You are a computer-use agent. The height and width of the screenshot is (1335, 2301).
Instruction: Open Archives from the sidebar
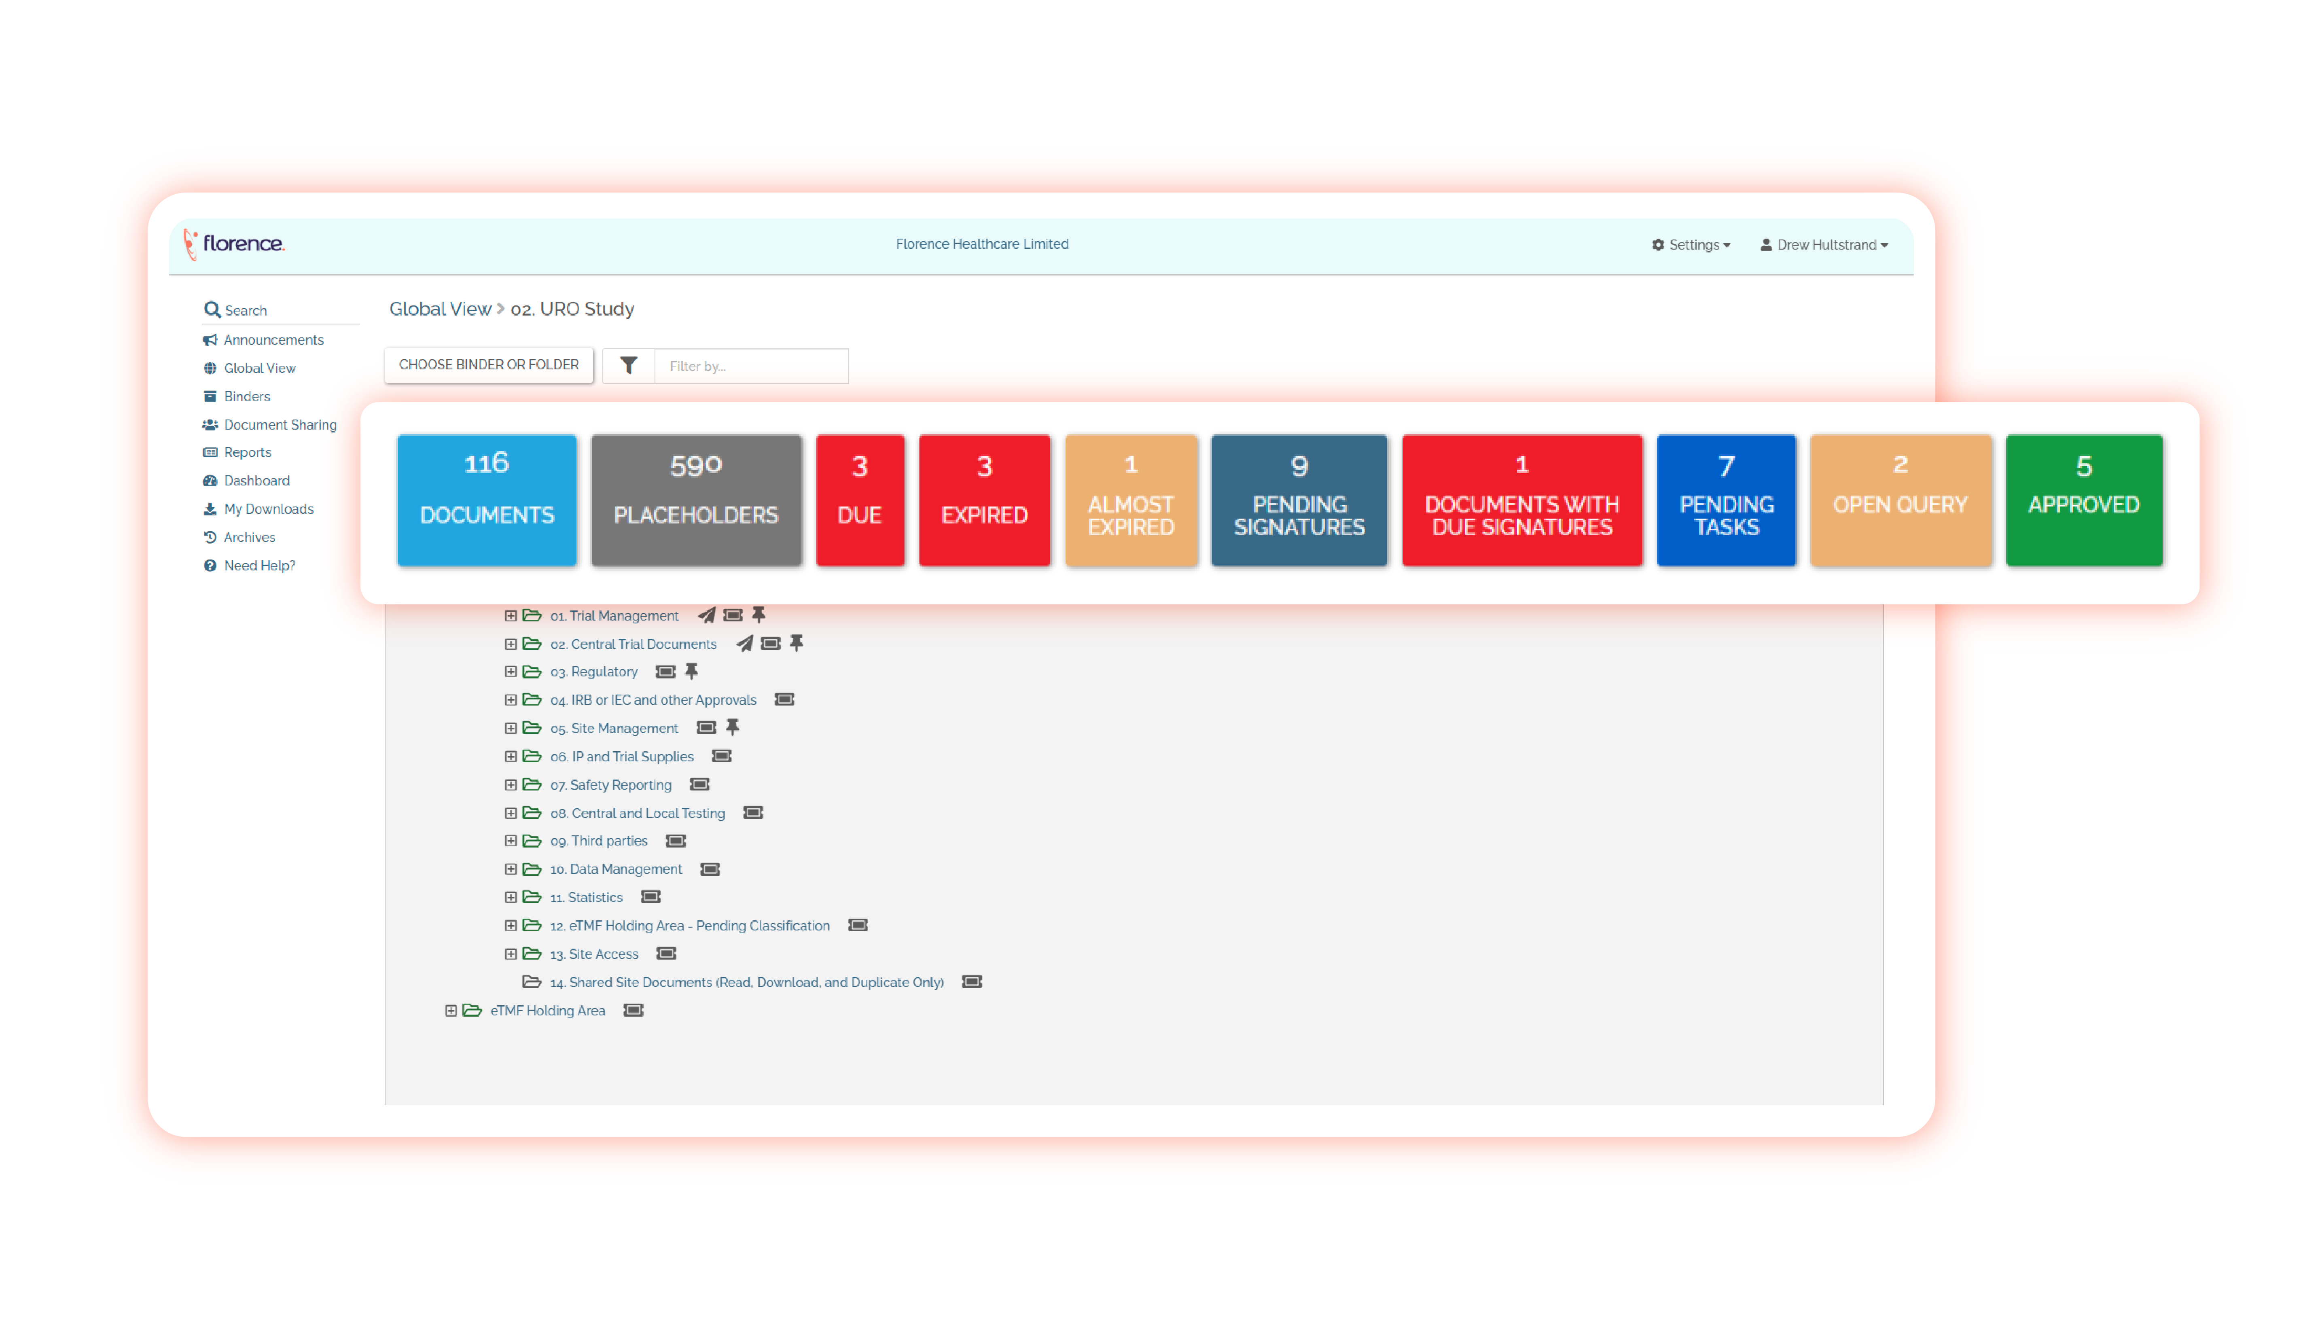pyautogui.click(x=239, y=537)
